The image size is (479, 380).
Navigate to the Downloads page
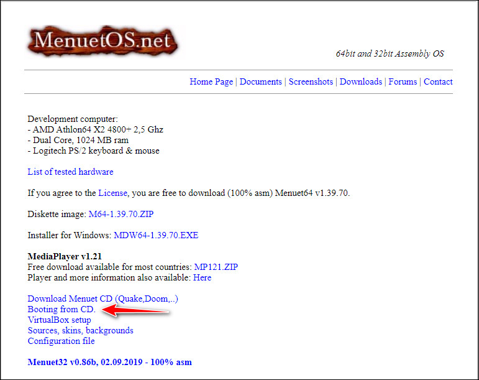(x=361, y=81)
